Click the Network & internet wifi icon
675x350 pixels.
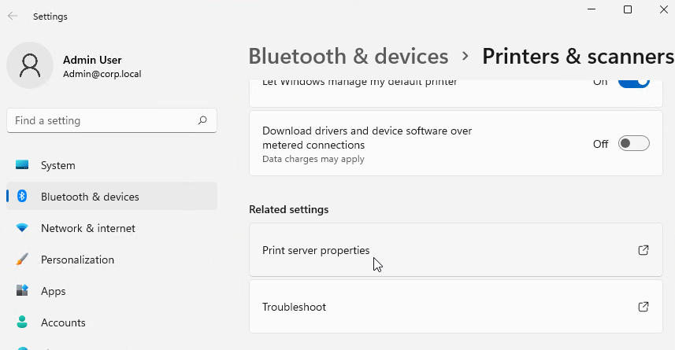point(22,228)
